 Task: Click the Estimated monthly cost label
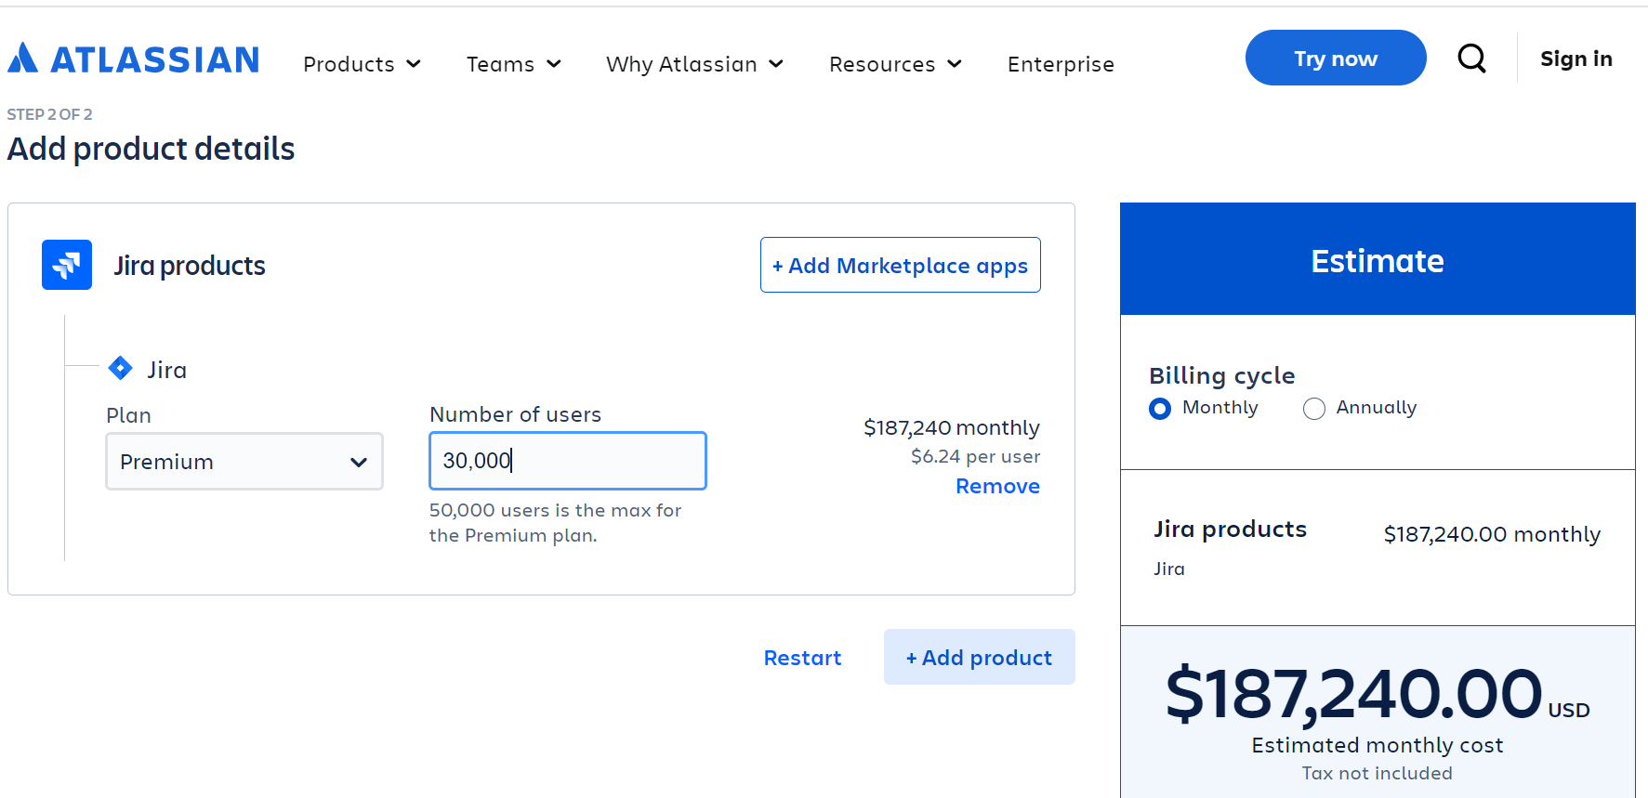(x=1378, y=745)
